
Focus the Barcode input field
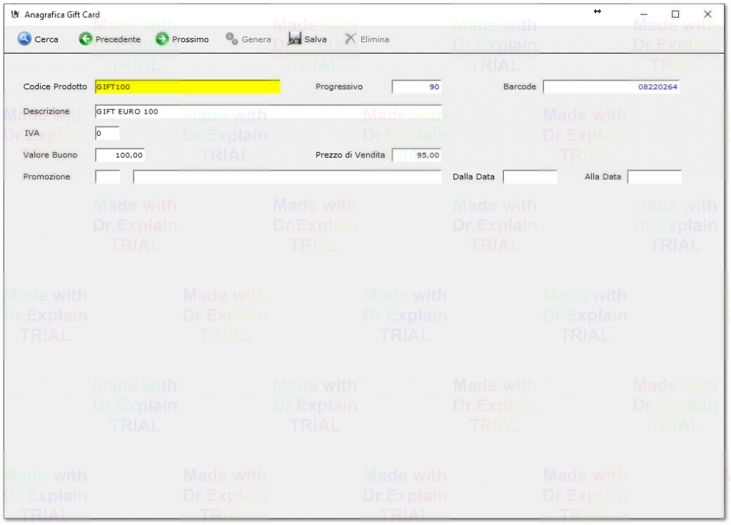[x=611, y=87]
